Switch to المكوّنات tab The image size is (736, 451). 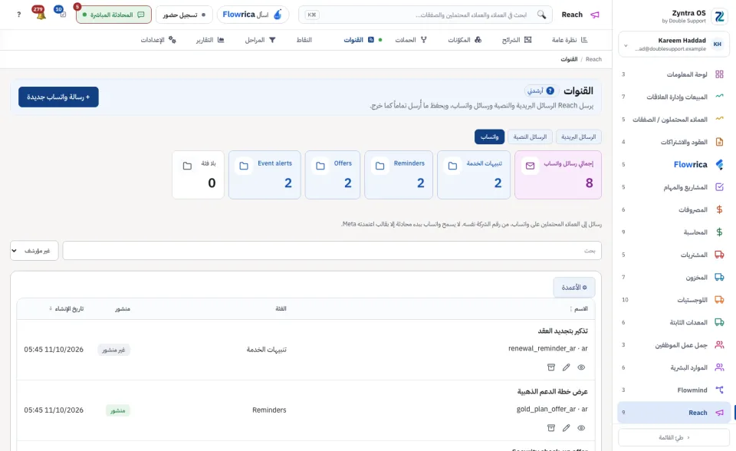coord(465,40)
